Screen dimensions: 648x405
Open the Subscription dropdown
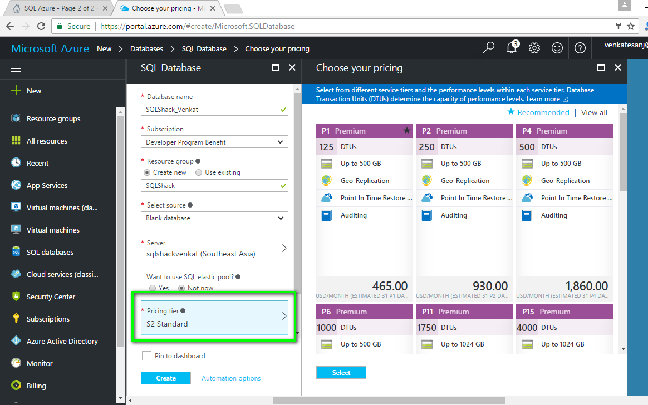[x=214, y=142]
